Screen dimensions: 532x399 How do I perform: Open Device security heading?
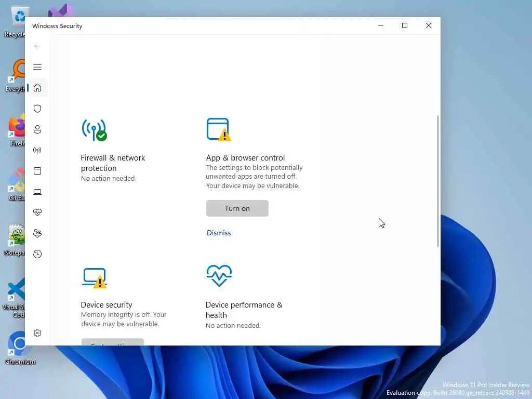tap(107, 304)
